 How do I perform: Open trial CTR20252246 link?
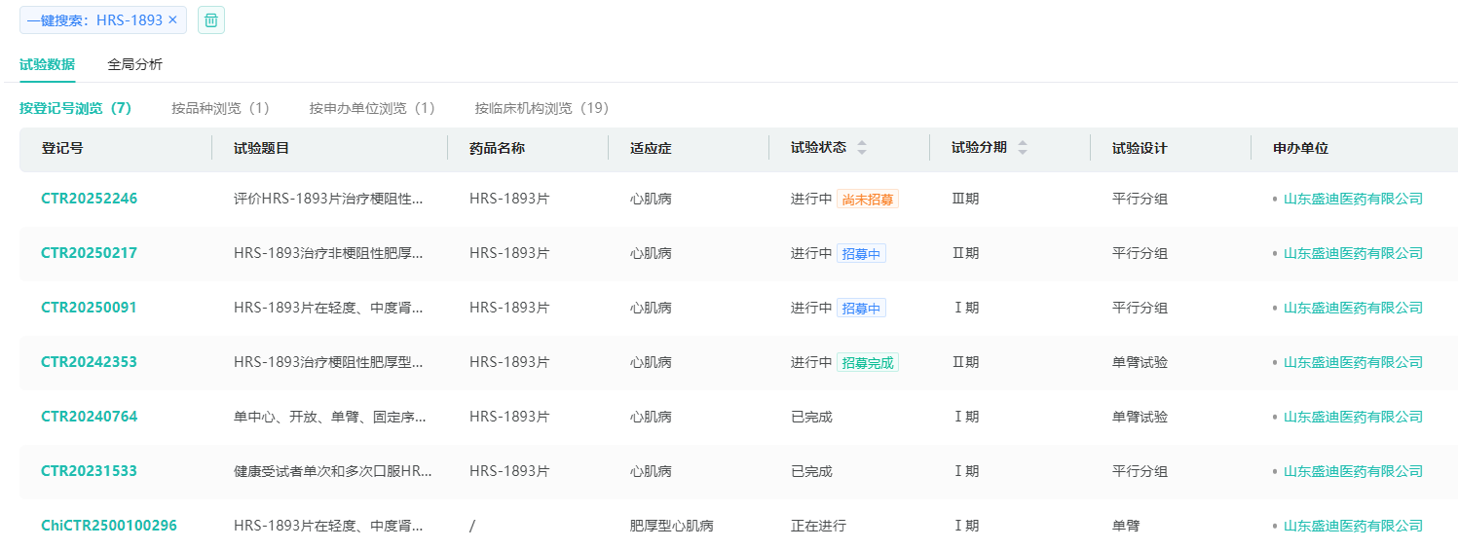coord(89,199)
